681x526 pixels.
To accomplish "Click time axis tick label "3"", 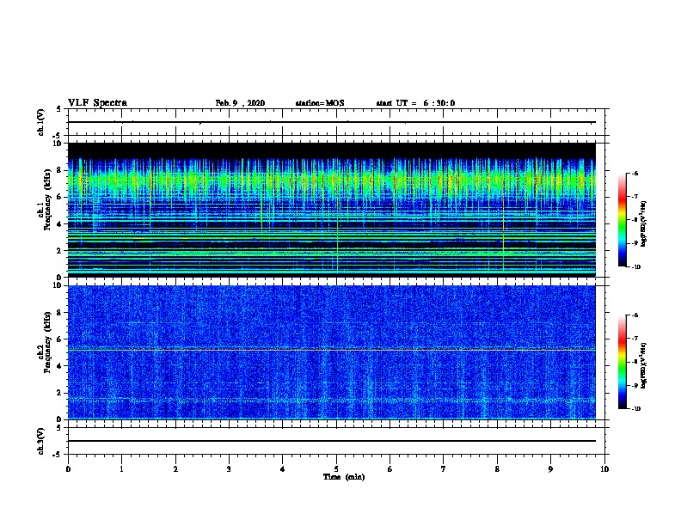I will click(229, 469).
